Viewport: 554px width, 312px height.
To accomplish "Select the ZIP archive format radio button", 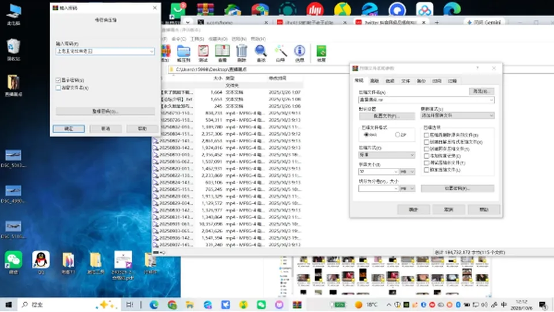I will 398,135.
